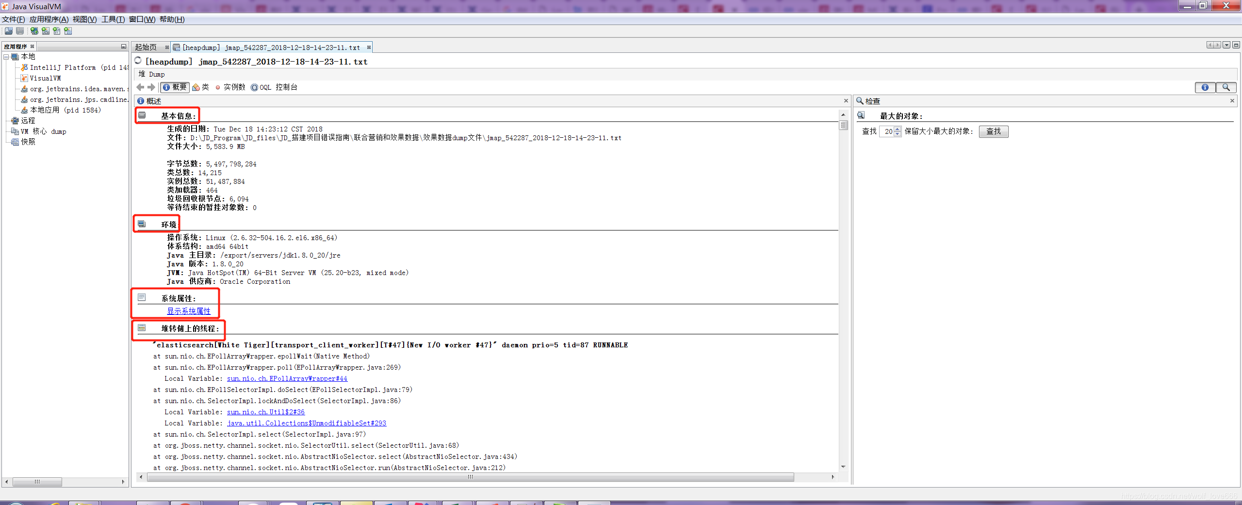The image size is (1242, 505).
Task: Open the OQL 控制台 view
Action: [x=274, y=87]
